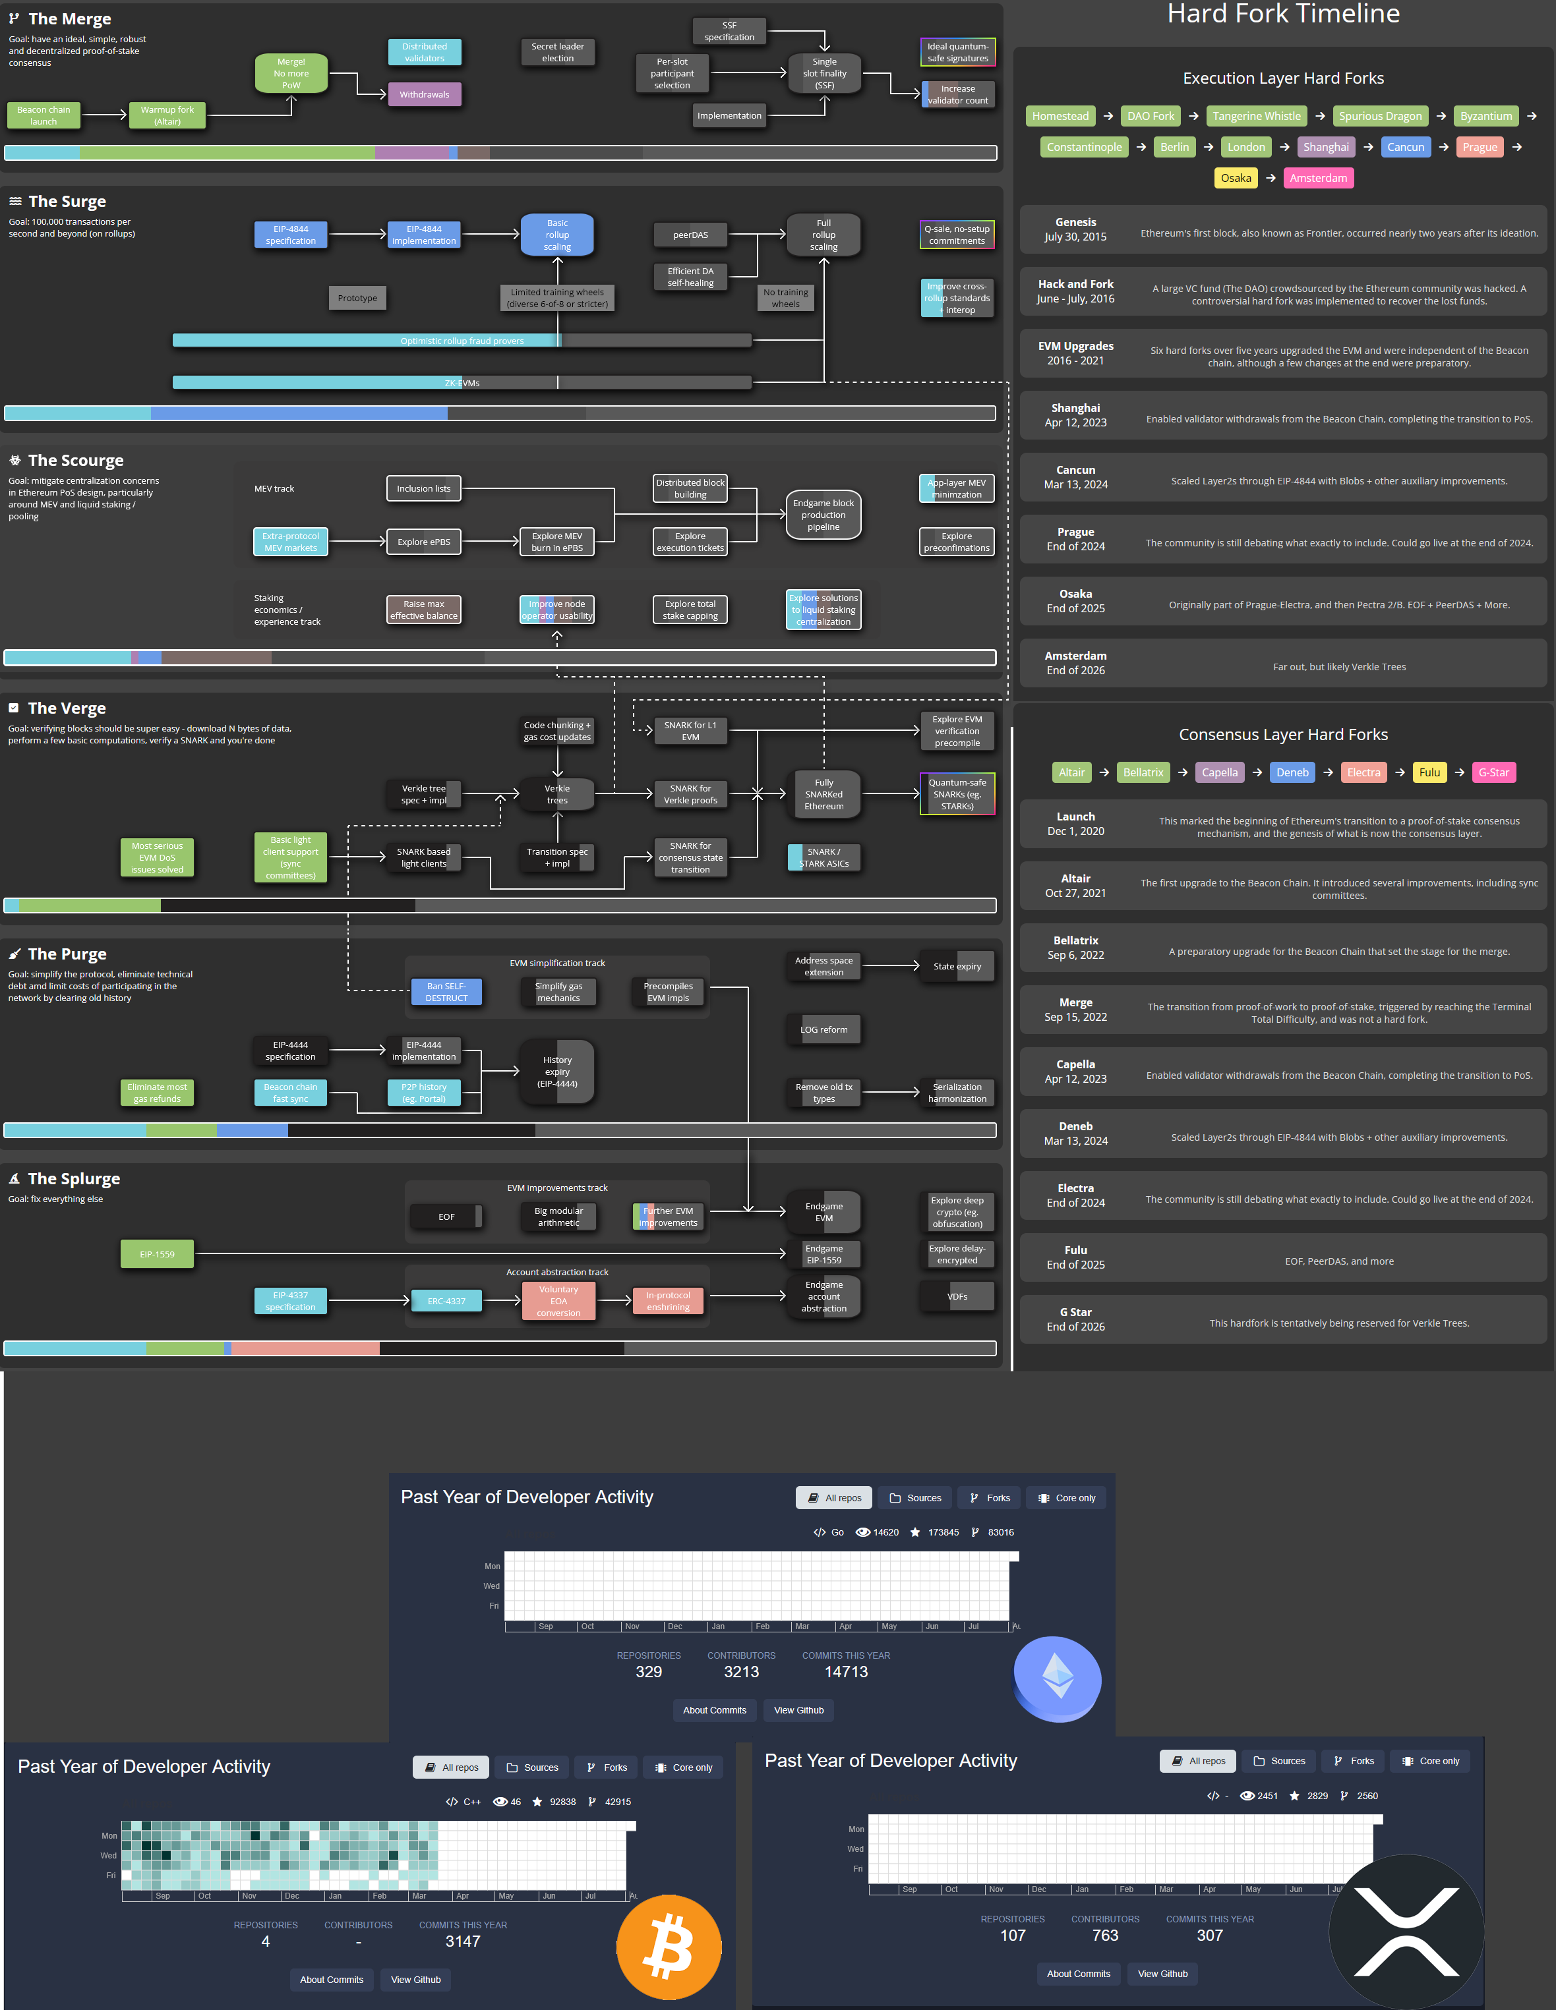Click the Verkle trees node

tap(556, 794)
